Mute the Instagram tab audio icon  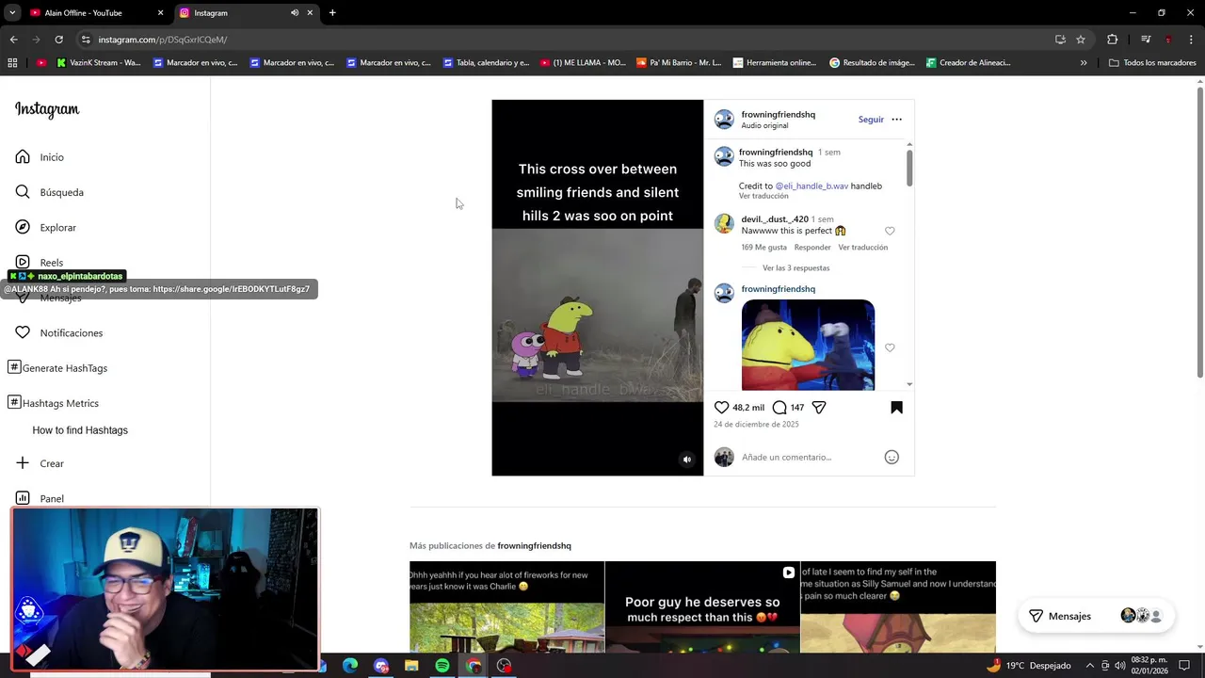coord(295,13)
